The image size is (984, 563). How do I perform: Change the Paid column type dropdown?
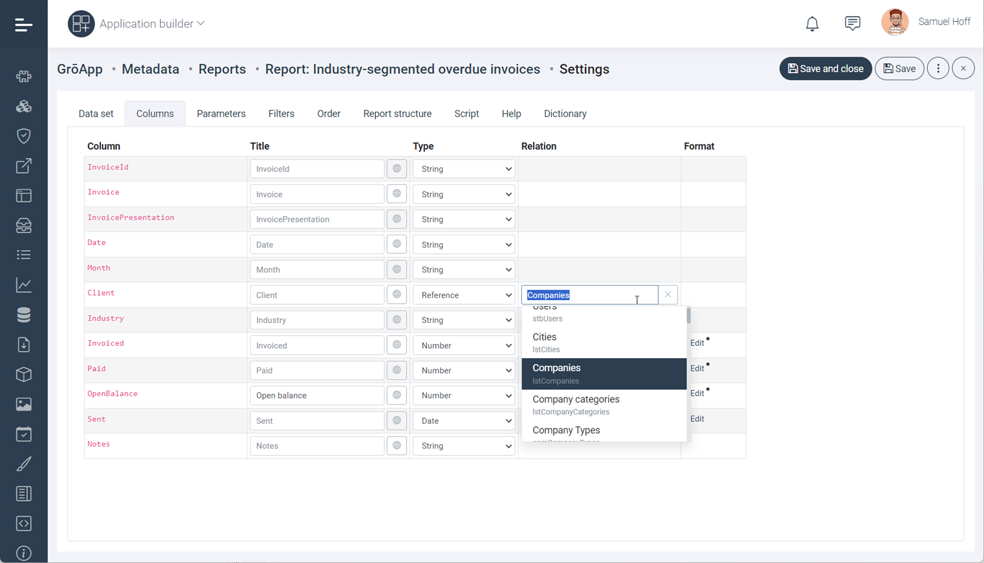pyautogui.click(x=463, y=370)
